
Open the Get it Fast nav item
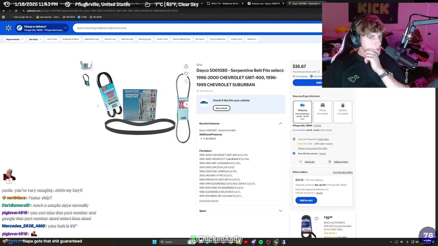click(x=52, y=39)
